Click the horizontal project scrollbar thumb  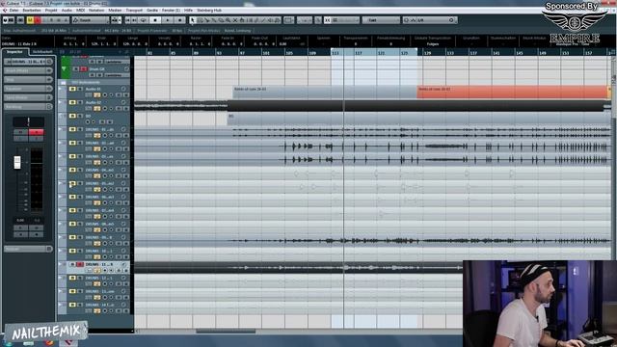(226, 332)
